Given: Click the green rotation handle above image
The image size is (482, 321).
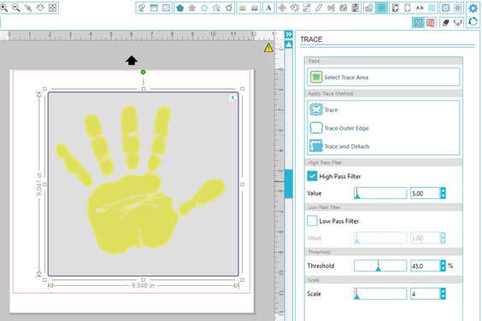Looking at the screenshot, I should (143, 72).
